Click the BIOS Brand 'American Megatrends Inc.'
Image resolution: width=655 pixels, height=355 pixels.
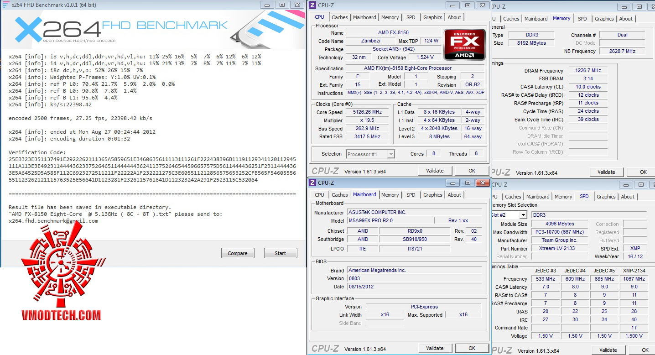[415, 271]
